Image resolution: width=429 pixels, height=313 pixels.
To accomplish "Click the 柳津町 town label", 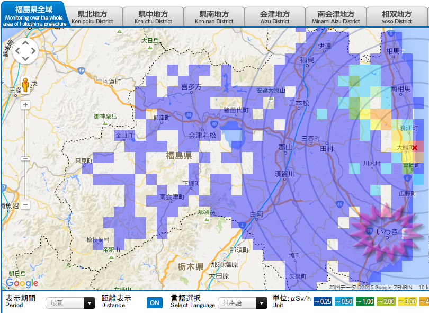I will point(162,118).
